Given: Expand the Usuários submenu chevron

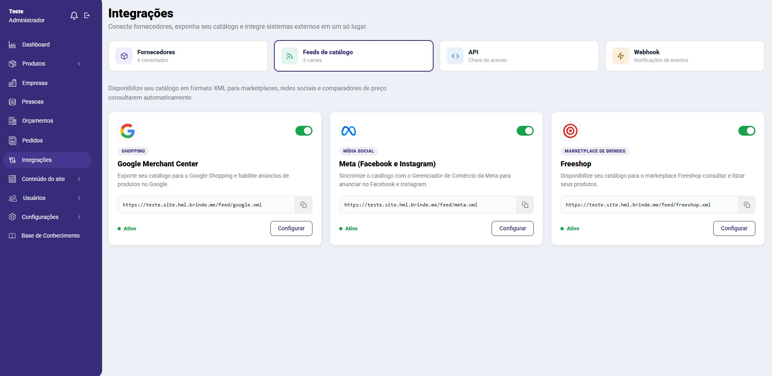Looking at the screenshot, I should [x=79, y=198].
